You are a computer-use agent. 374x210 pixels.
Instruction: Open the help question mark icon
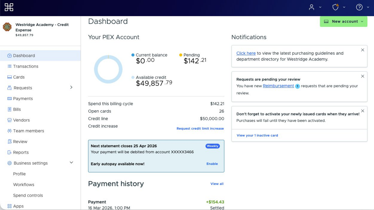tap(359, 7)
